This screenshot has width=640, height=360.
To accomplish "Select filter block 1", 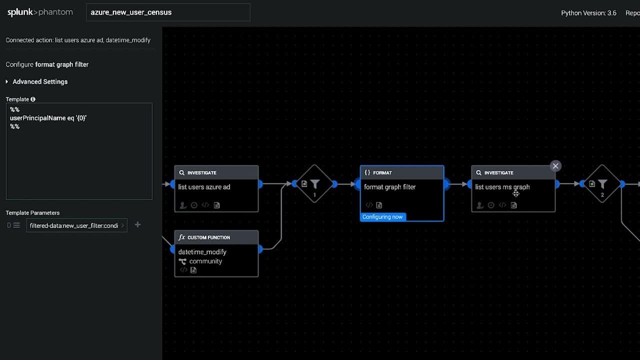I will pyautogui.click(x=314, y=184).
